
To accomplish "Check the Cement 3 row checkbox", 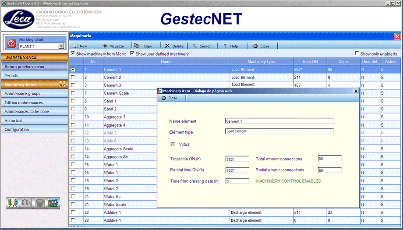I will (x=73, y=85).
